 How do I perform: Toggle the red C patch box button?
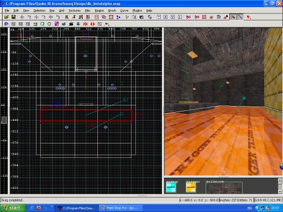click(x=204, y=17)
